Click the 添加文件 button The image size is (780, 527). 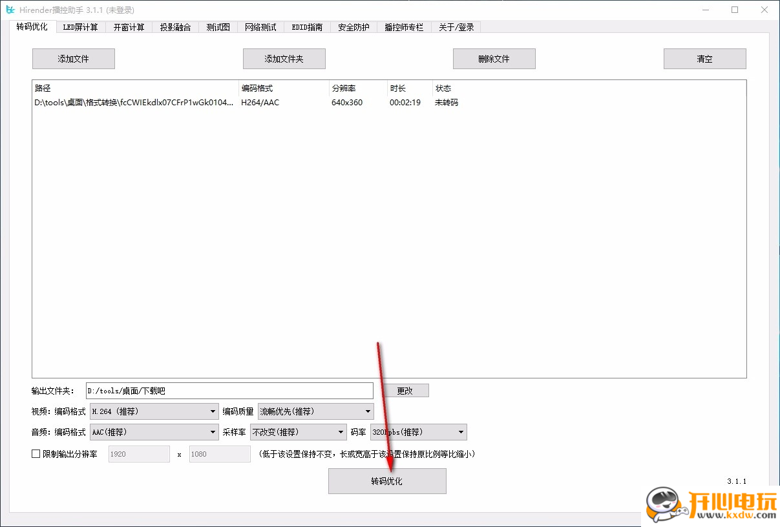click(74, 59)
